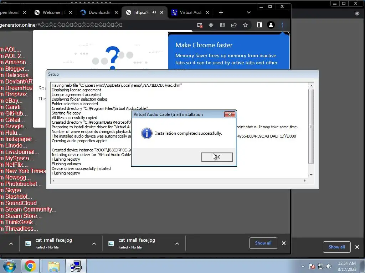The width and height of the screenshot is (365, 273).
Task: Show hidden system tray icons
Action: pos(303,266)
